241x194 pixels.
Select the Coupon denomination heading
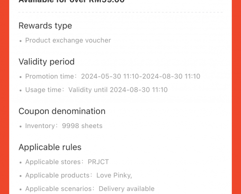click(62, 111)
